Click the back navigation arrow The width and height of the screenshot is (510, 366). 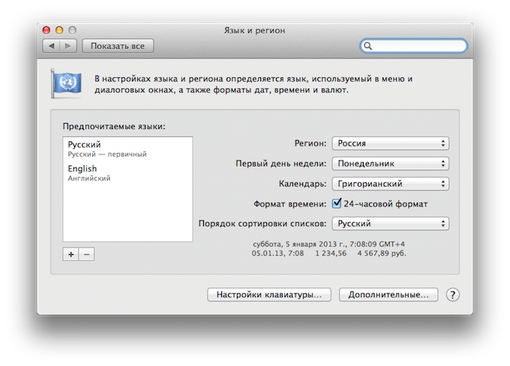(x=52, y=46)
